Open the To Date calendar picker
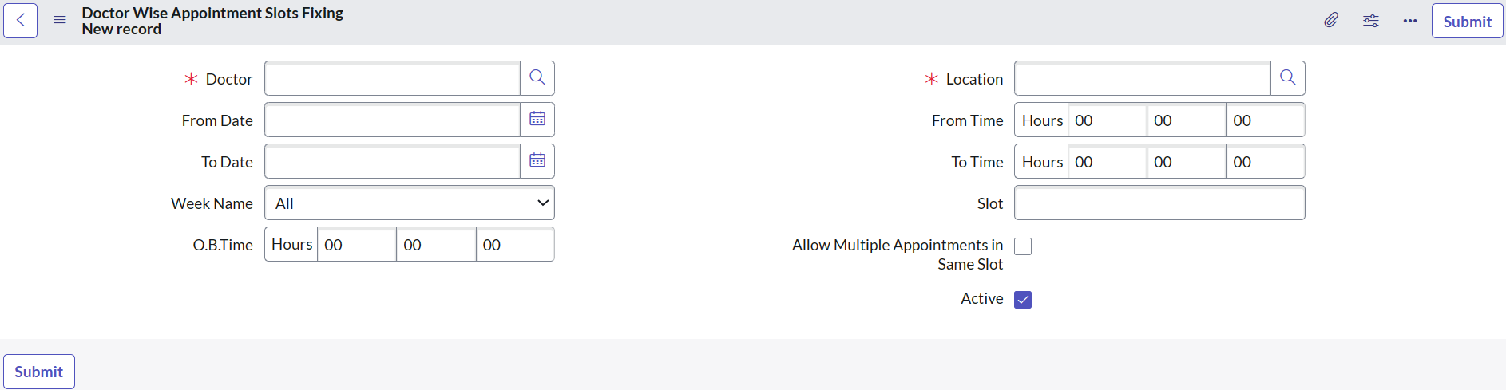 point(537,161)
